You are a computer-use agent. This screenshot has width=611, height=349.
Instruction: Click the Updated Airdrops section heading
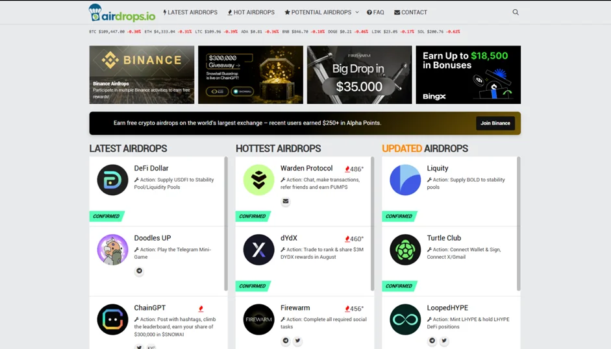425,149
